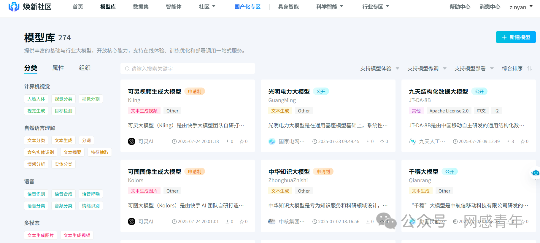The height and width of the screenshot is (243, 540).
Task: Open the 具身智能 navigation item
Action: click(288, 7)
